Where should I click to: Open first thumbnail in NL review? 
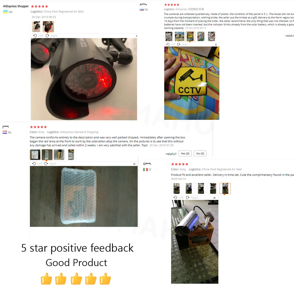point(35,155)
